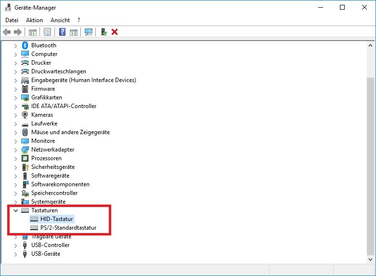This screenshot has width=376, height=276.
Task: Expand Eingabegeräte (Human Interface Devices) node
Action: pyautogui.click(x=15, y=80)
